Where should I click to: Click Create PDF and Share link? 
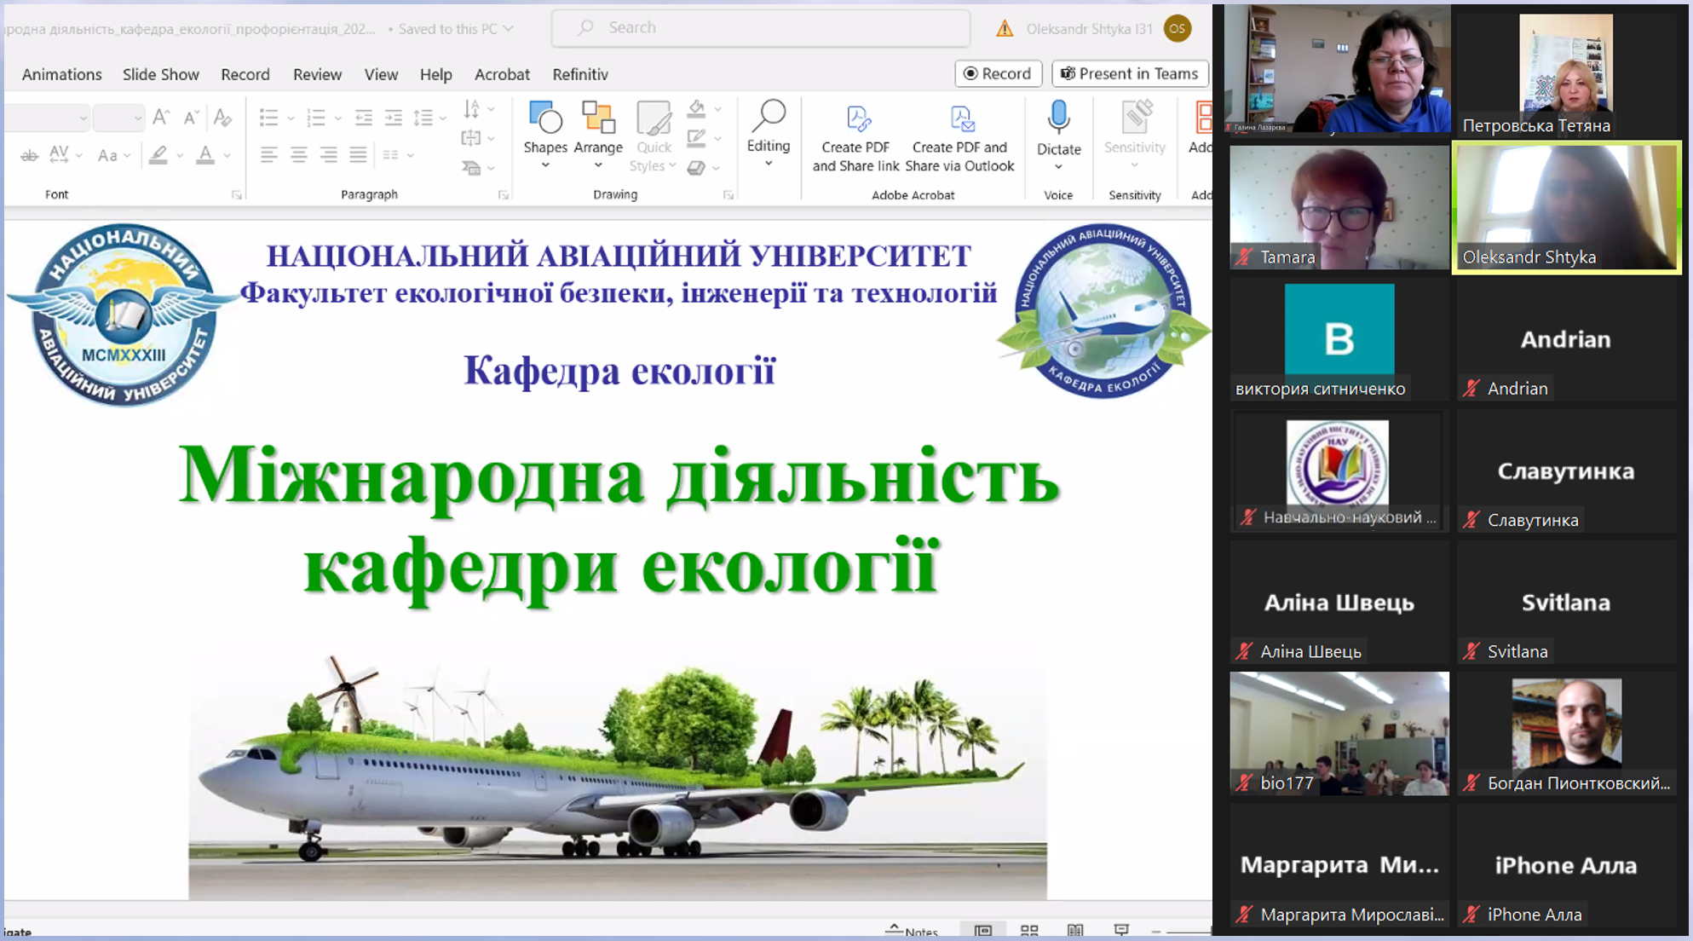(855, 138)
